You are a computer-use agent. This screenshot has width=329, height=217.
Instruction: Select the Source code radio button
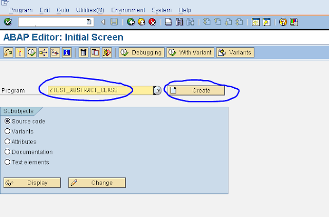pos(7,121)
